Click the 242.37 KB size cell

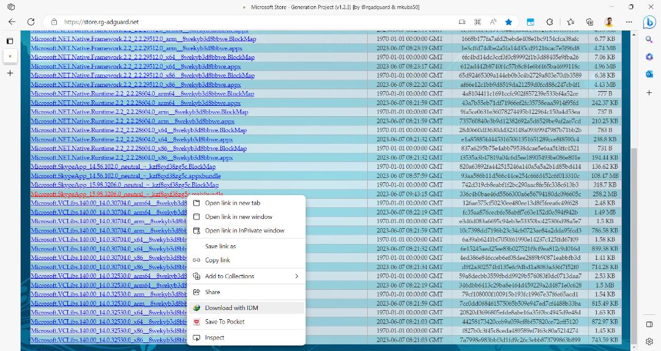coord(605,103)
